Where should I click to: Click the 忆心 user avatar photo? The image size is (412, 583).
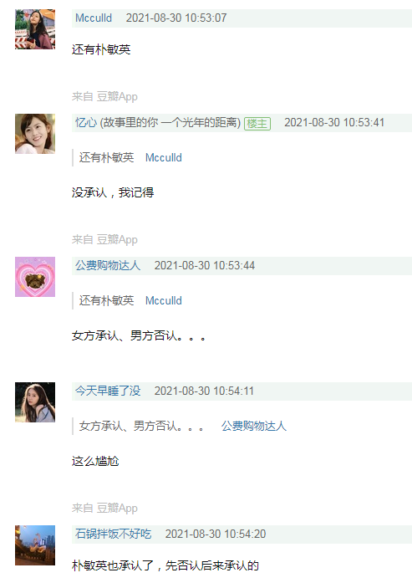(x=35, y=134)
